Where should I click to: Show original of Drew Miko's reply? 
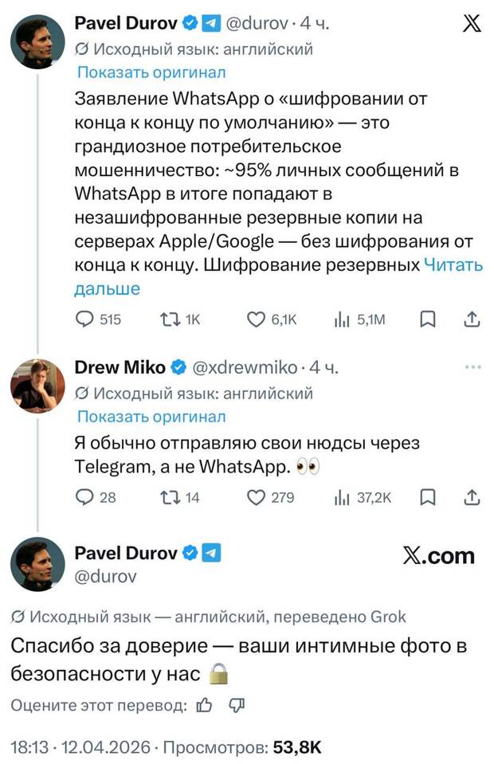point(151,416)
